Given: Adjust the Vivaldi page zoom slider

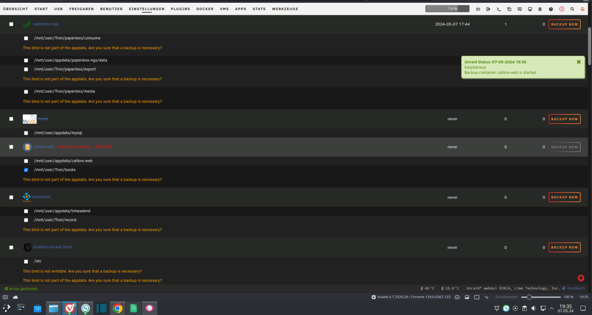Looking at the screenshot, I should [x=529, y=297].
